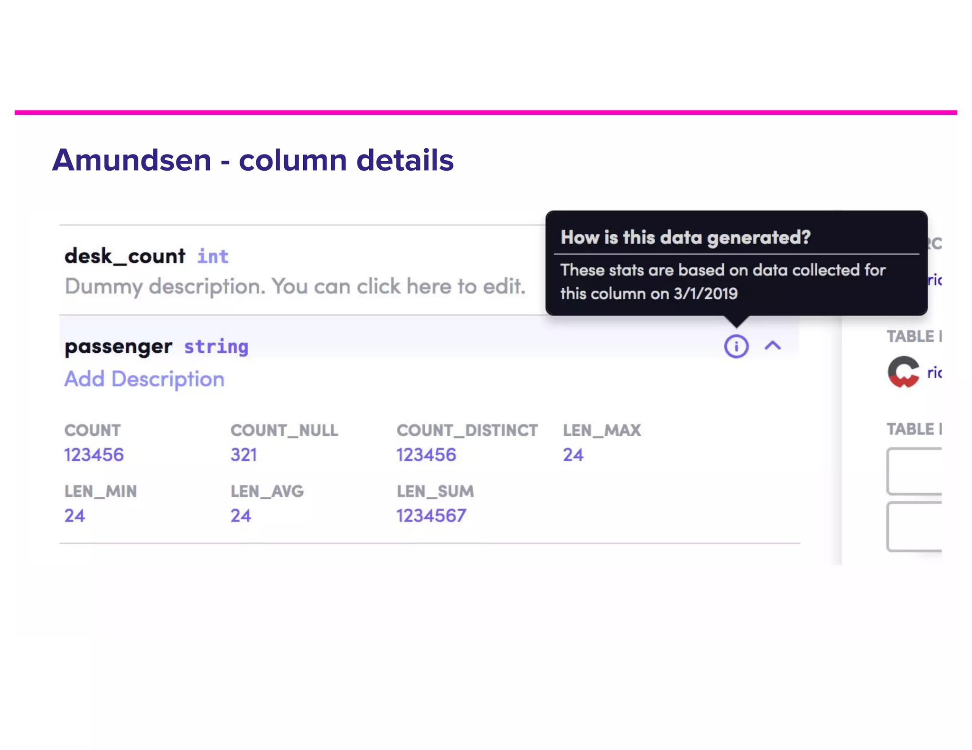
Task: Edit the desk_count dummy description text
Action: (295, 286)
